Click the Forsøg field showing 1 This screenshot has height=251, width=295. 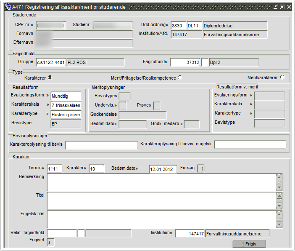(201, 168)
